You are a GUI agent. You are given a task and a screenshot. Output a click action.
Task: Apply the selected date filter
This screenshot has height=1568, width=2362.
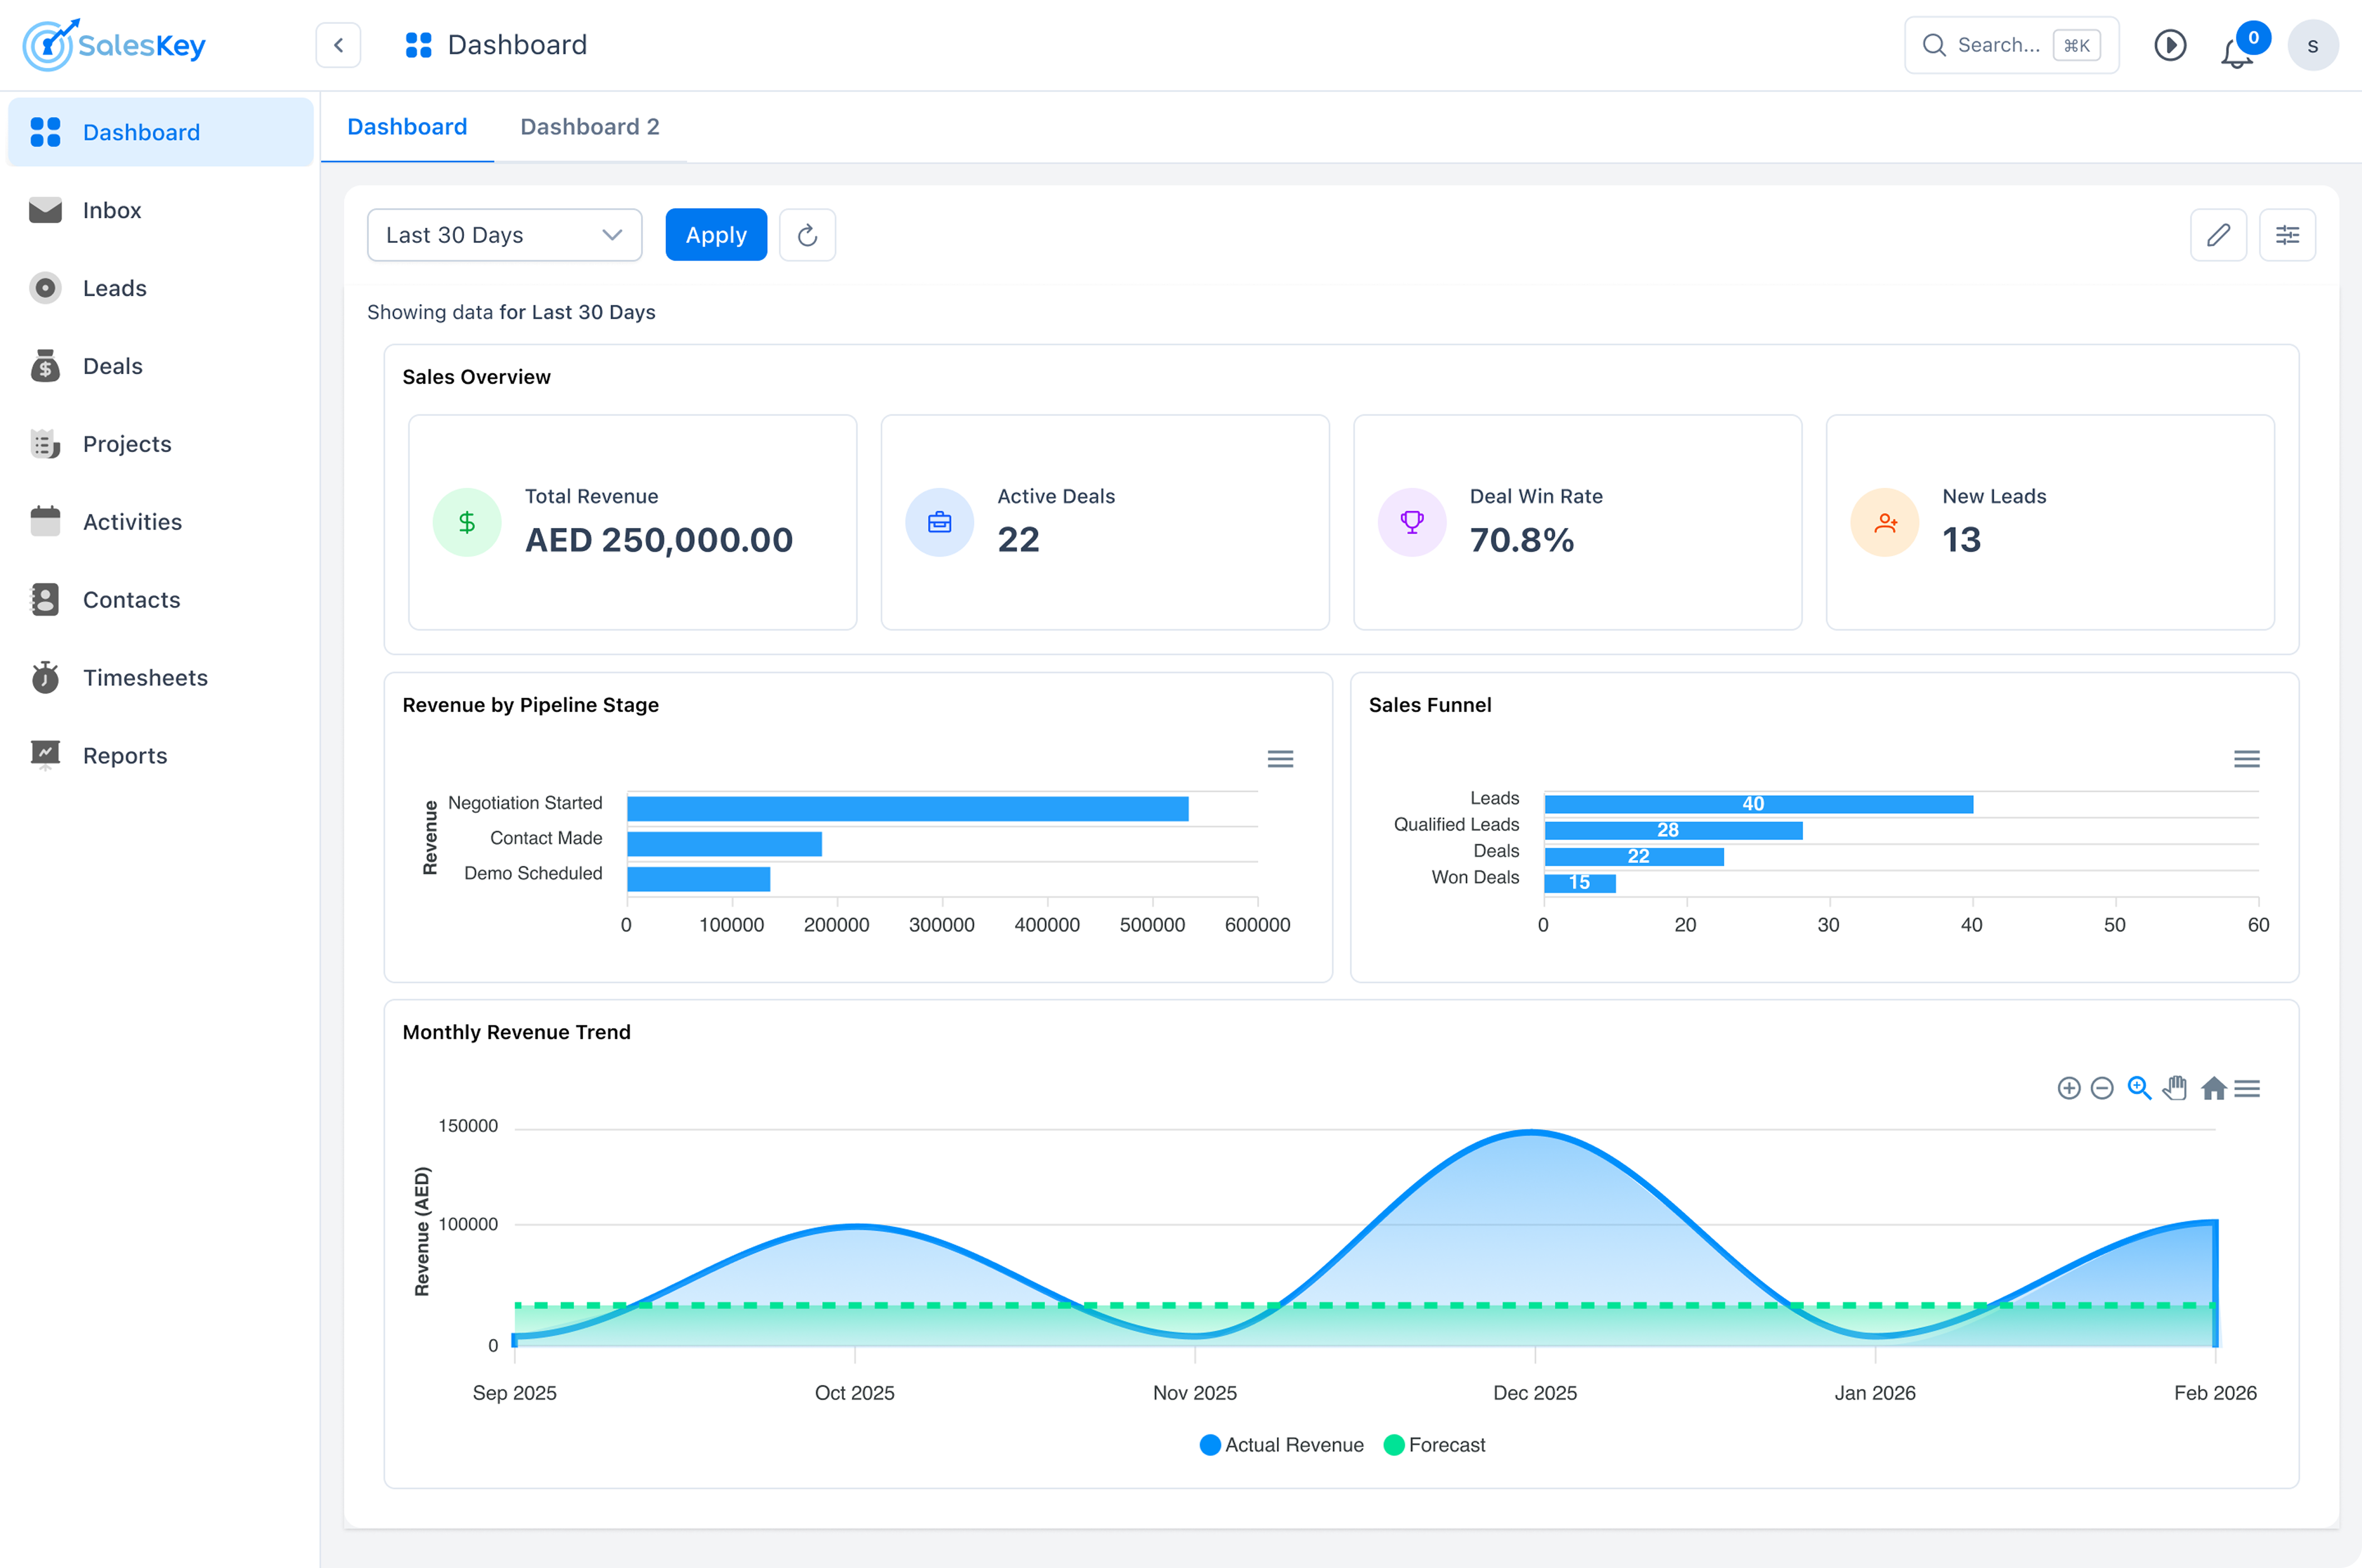click(715, 234)
